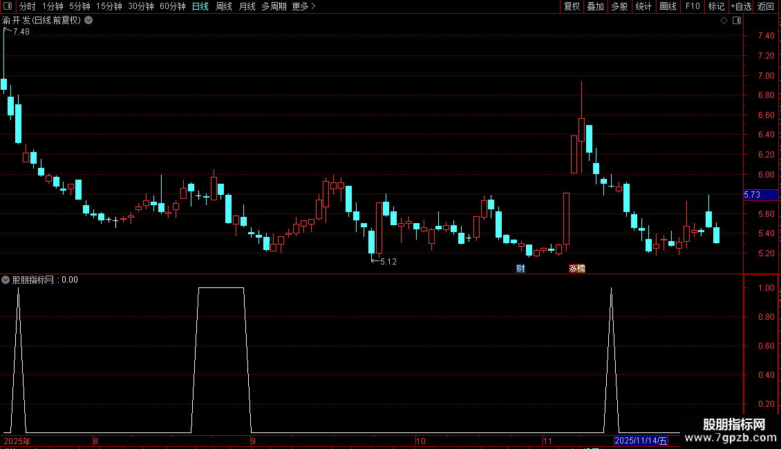
Task: Click the 财 info marker on chart
Action: pos(520,269)
